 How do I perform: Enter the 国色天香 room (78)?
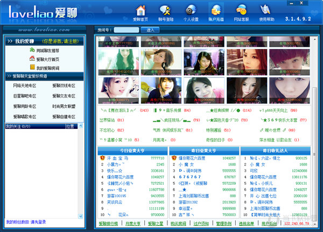pos(227,120)
